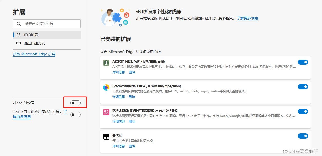Disable the FetchV extension toggle
322x156 pixels.
(303, 87)
